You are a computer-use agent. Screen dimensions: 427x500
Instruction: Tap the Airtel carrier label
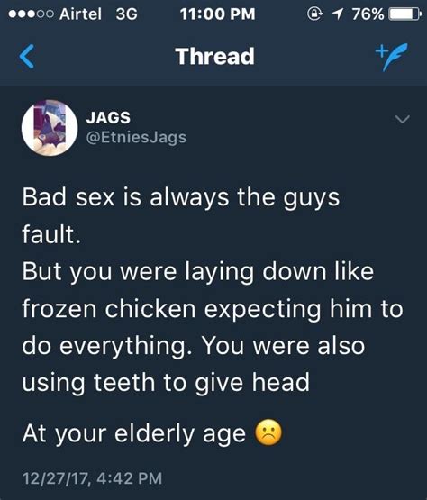pyautogui.click(x=80, y=14)
